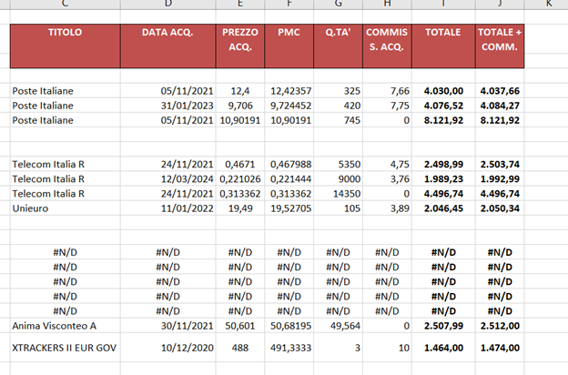Select total cell 4.496,74 in TOTALE + COMM. column
The image size is (568, 375).
click(x=500, y=194)
